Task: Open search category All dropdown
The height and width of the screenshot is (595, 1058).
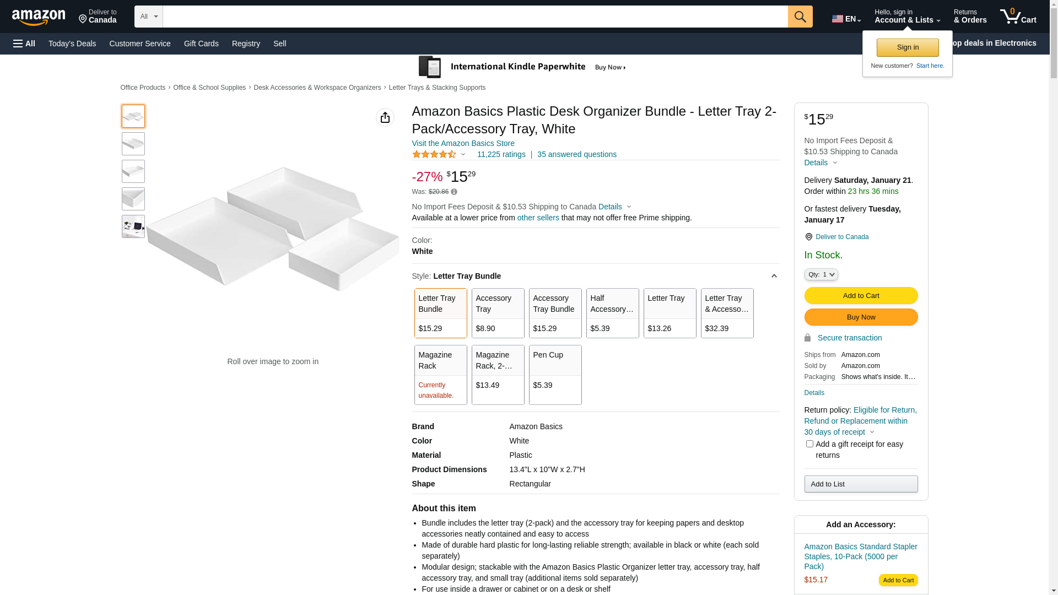Action: coord(148,17)
